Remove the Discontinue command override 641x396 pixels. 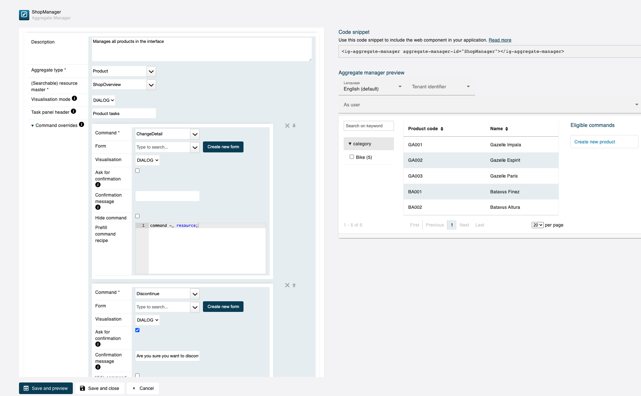click(287, 285)
